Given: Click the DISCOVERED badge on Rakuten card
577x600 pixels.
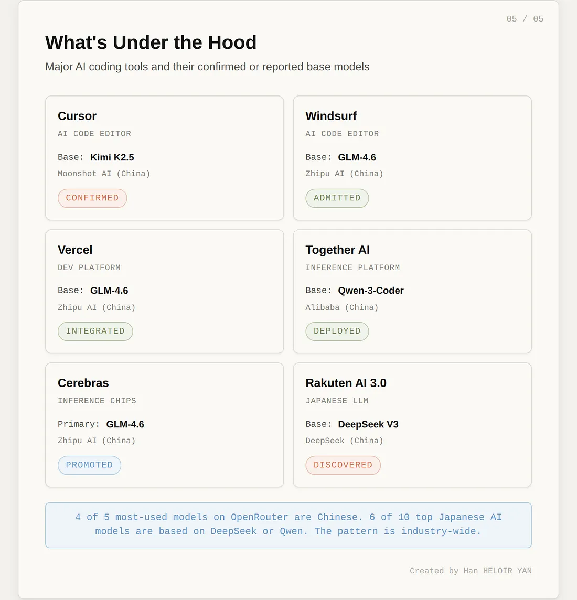Looking at the screenshot, I should tap(343, 465).
